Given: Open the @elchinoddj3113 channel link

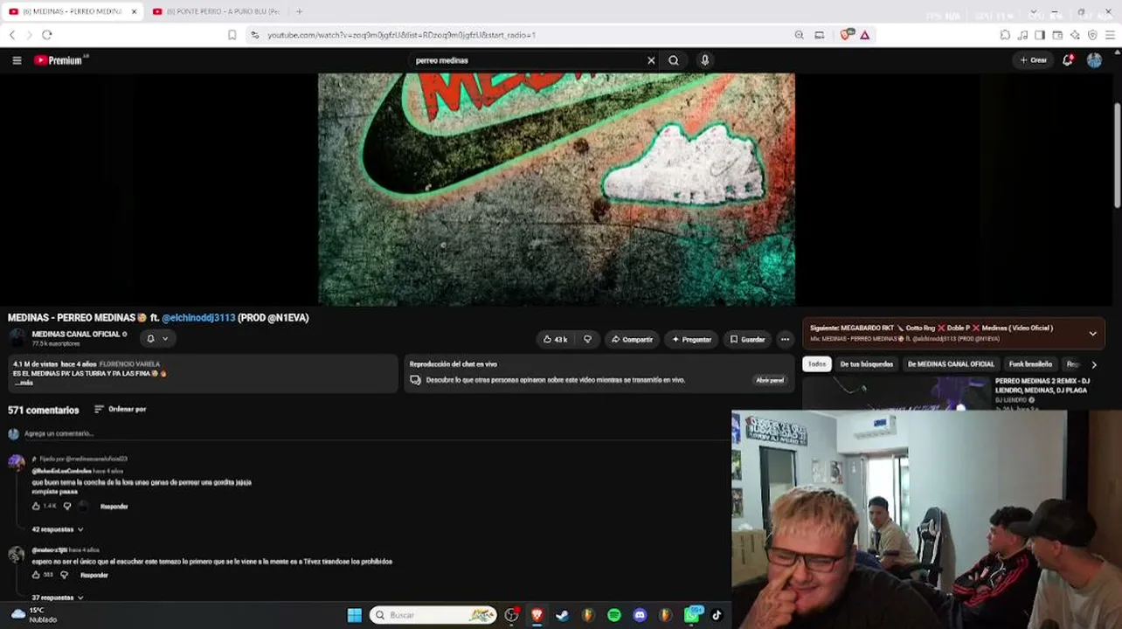Looking at the screenshot, I should 198,318.
